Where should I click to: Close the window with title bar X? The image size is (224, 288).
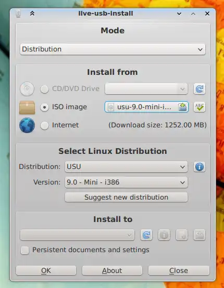click(x=207, y=14)
